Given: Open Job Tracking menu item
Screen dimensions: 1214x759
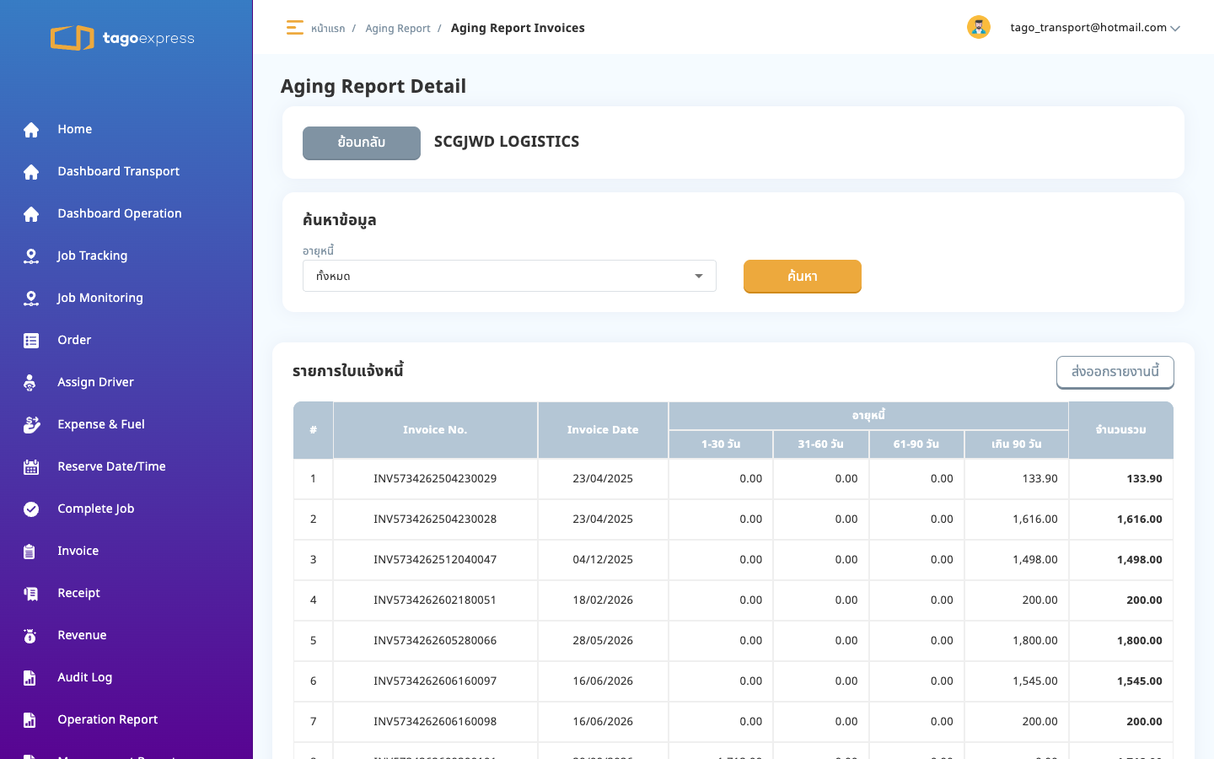Looking at the screenshot, I should (93, 256).
